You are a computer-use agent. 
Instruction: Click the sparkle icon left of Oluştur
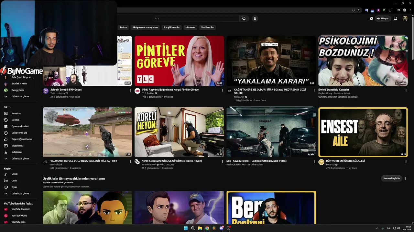pyautogui.click(x=371, y=19)
